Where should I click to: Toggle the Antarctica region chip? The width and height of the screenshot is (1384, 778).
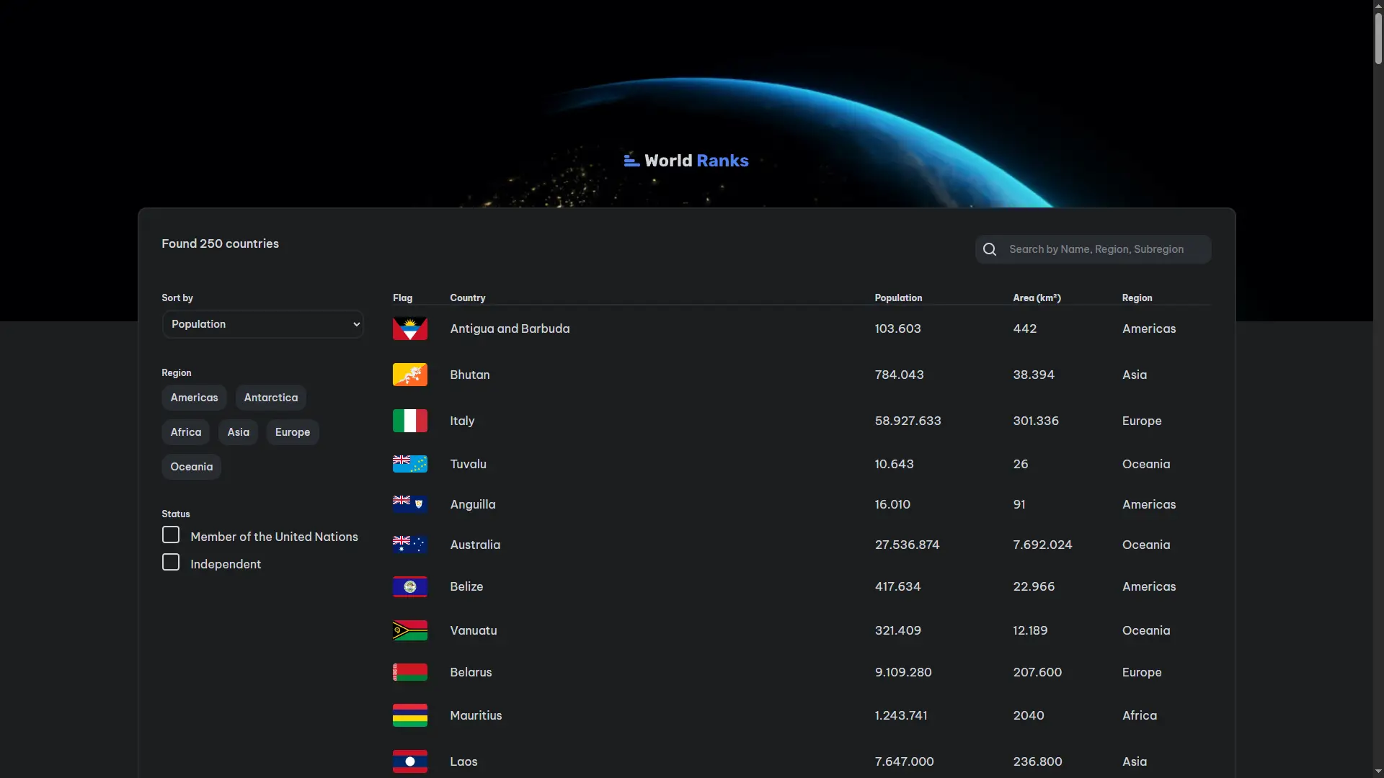270,397
